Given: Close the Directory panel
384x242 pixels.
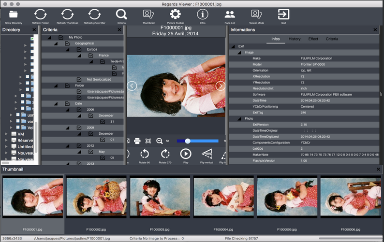Looking at the screenshot, I should coord(34,29).
